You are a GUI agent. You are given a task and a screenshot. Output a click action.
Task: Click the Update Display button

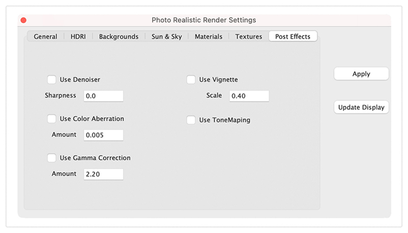[361, 107]
